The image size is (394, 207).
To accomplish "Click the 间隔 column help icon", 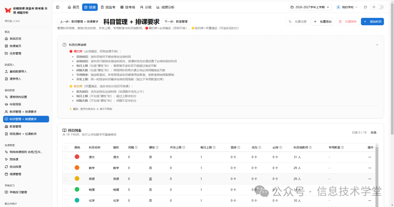I will point(136,147).
